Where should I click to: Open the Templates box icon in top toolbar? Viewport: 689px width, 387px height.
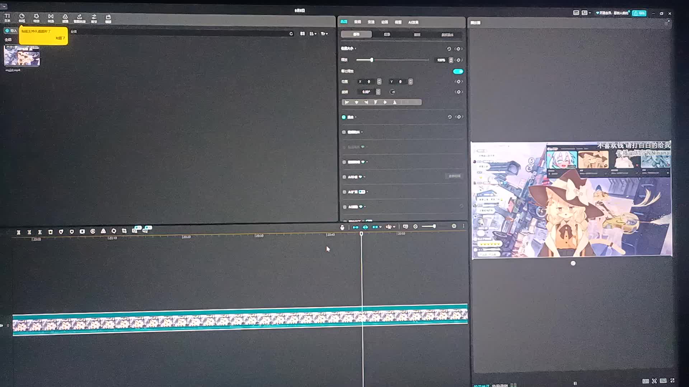coord(108,18)
